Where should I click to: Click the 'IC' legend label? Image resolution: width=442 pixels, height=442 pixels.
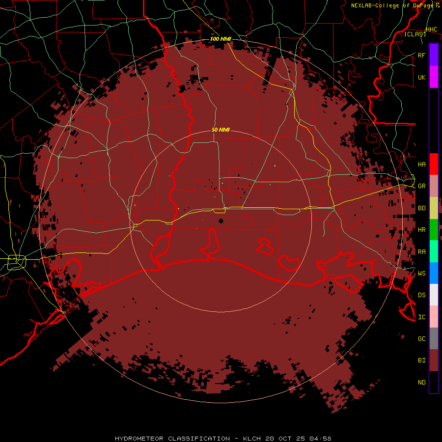pos(422,317)
